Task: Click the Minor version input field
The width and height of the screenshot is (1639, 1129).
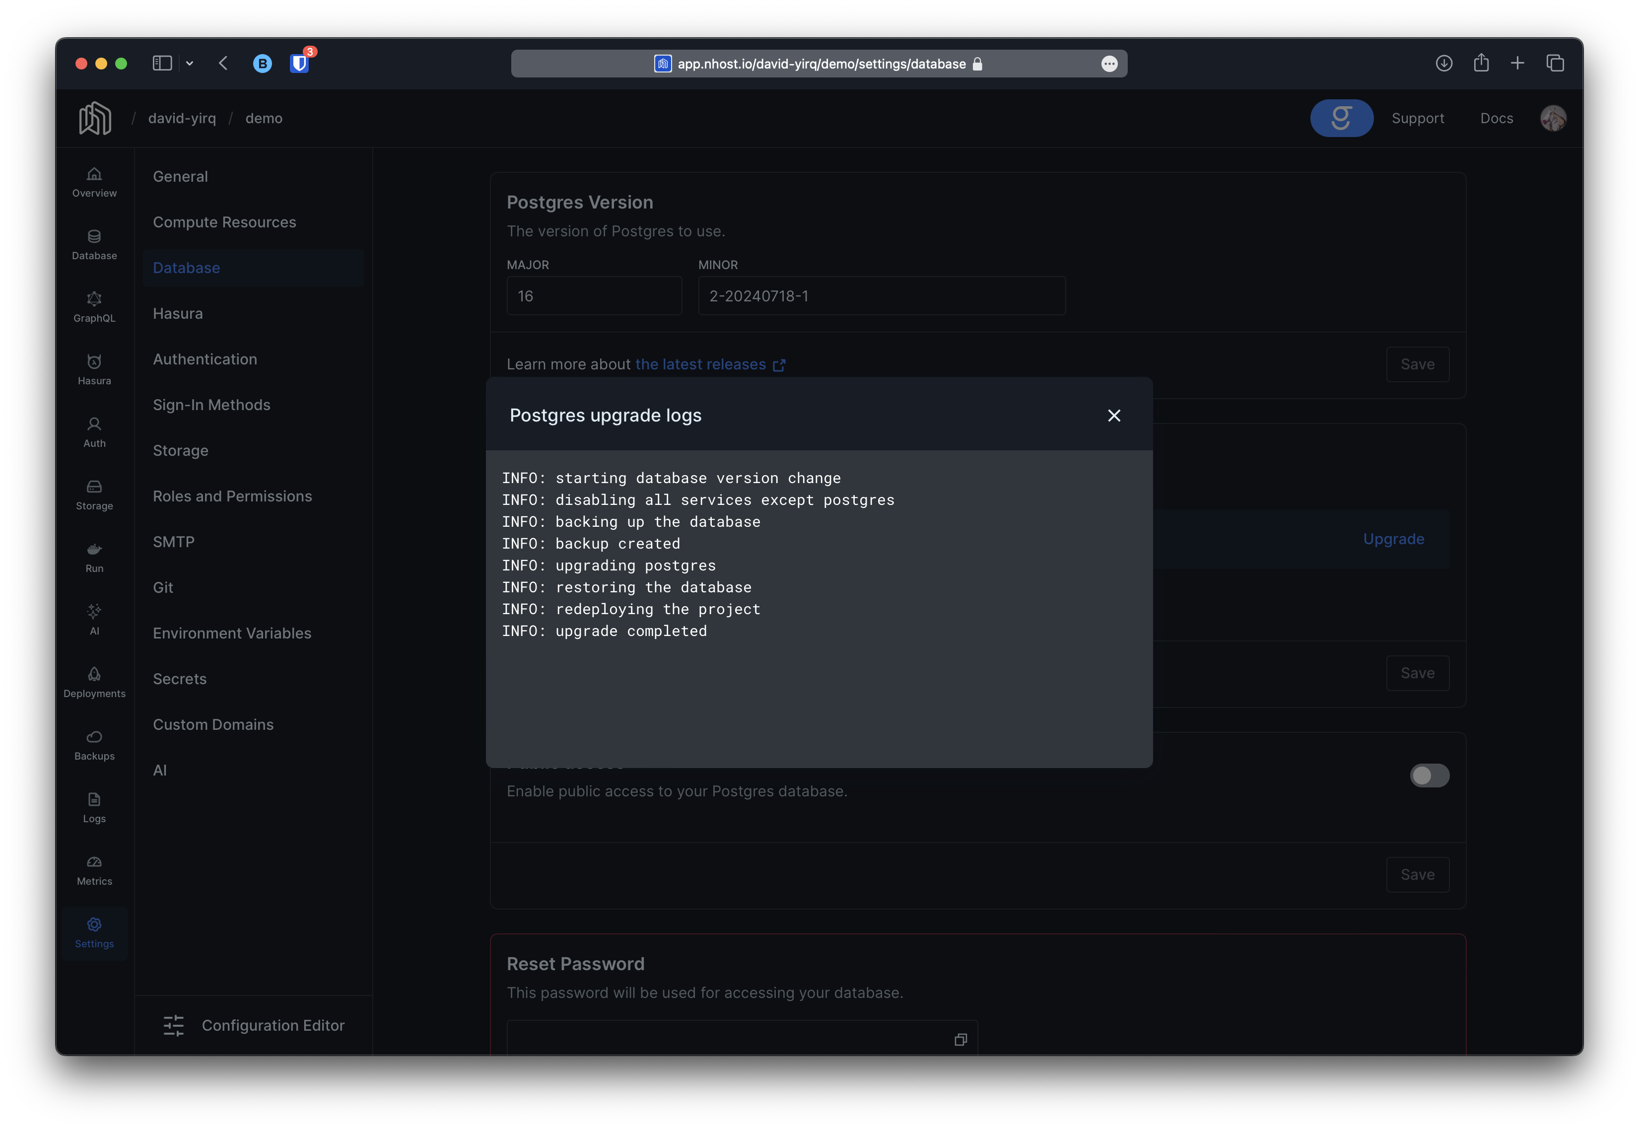Action: (881, 296)
